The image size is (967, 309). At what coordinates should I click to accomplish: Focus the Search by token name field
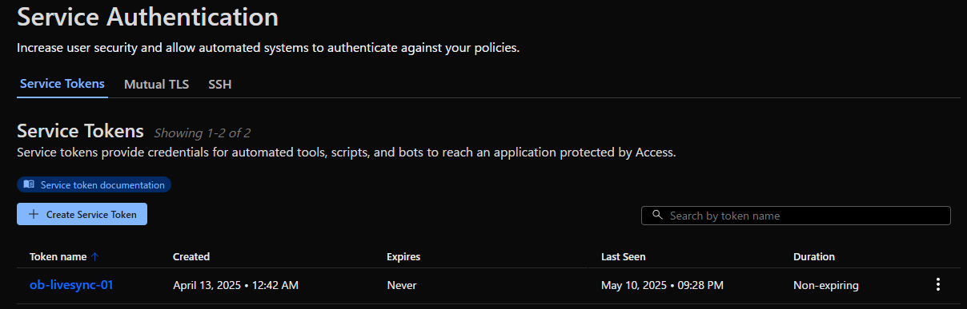796,216
